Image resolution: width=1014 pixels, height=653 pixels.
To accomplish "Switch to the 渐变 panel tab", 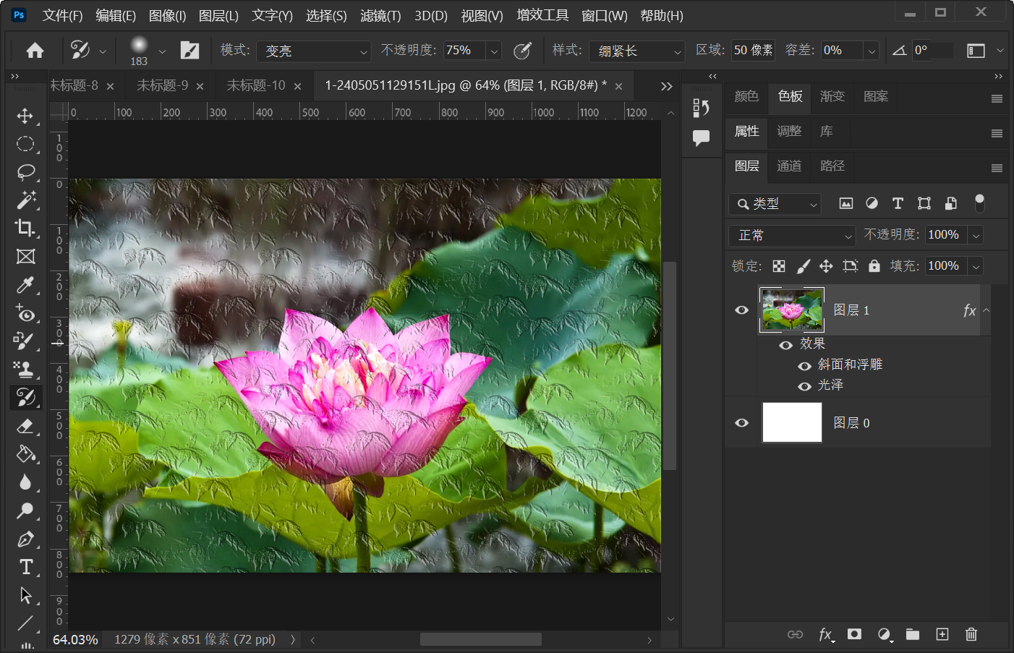I will coord(832,96).
